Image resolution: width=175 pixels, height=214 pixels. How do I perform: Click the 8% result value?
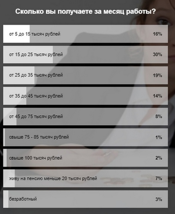point(159,116)
